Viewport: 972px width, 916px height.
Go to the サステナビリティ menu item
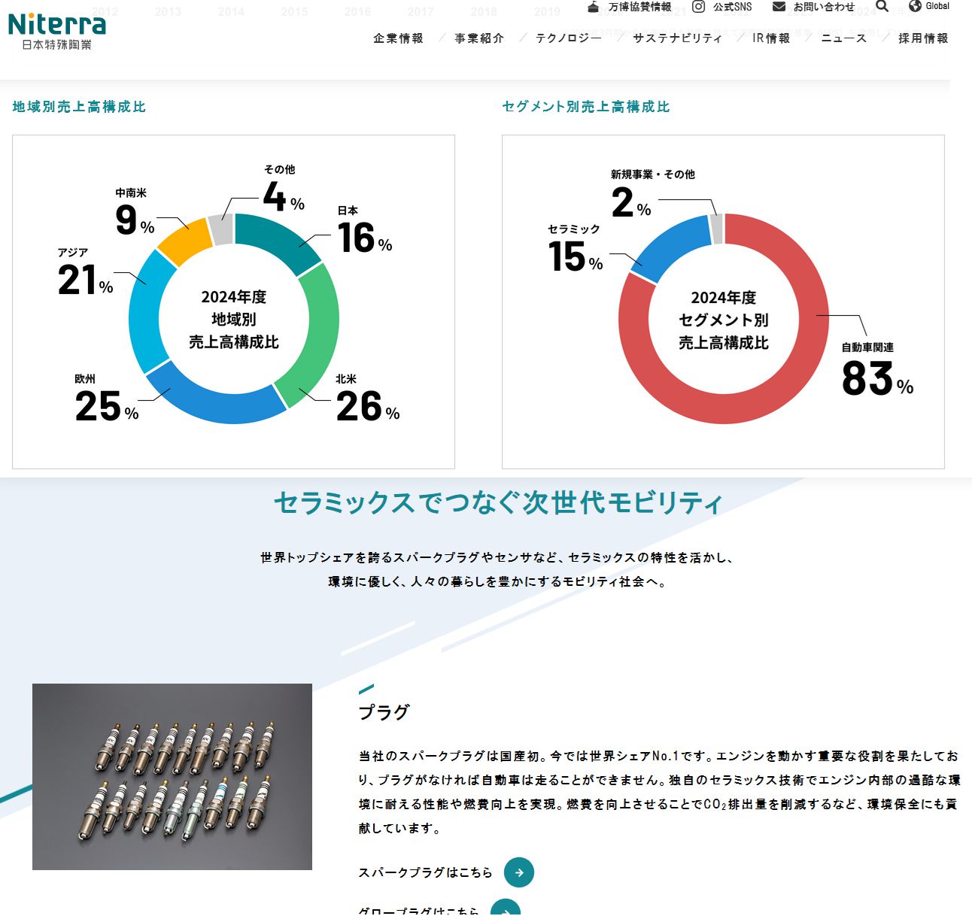677,38
